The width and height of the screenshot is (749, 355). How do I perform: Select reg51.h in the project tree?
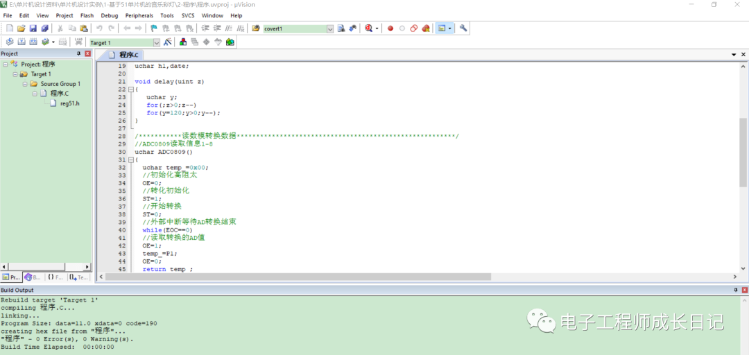[70, 103]
